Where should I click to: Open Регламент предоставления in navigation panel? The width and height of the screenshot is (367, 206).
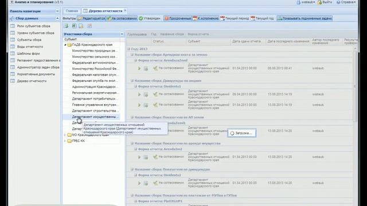pos(38,60)
